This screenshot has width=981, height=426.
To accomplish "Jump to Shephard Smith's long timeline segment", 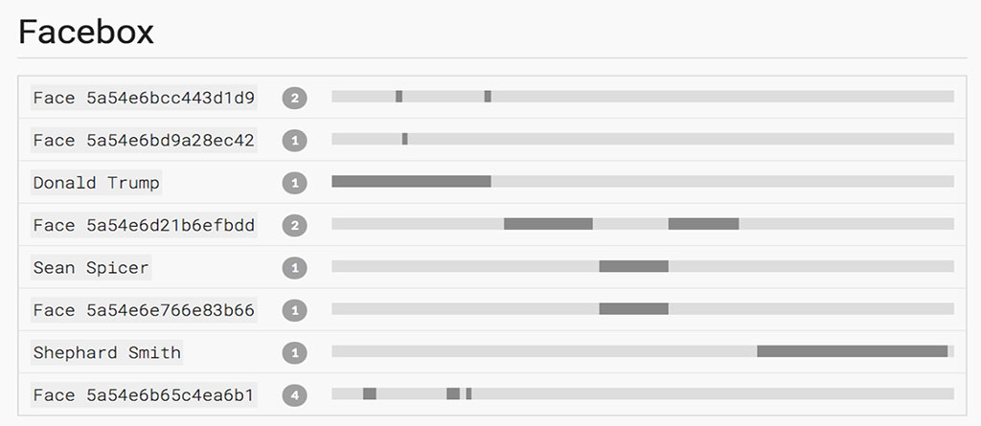I will click(852, 351).
